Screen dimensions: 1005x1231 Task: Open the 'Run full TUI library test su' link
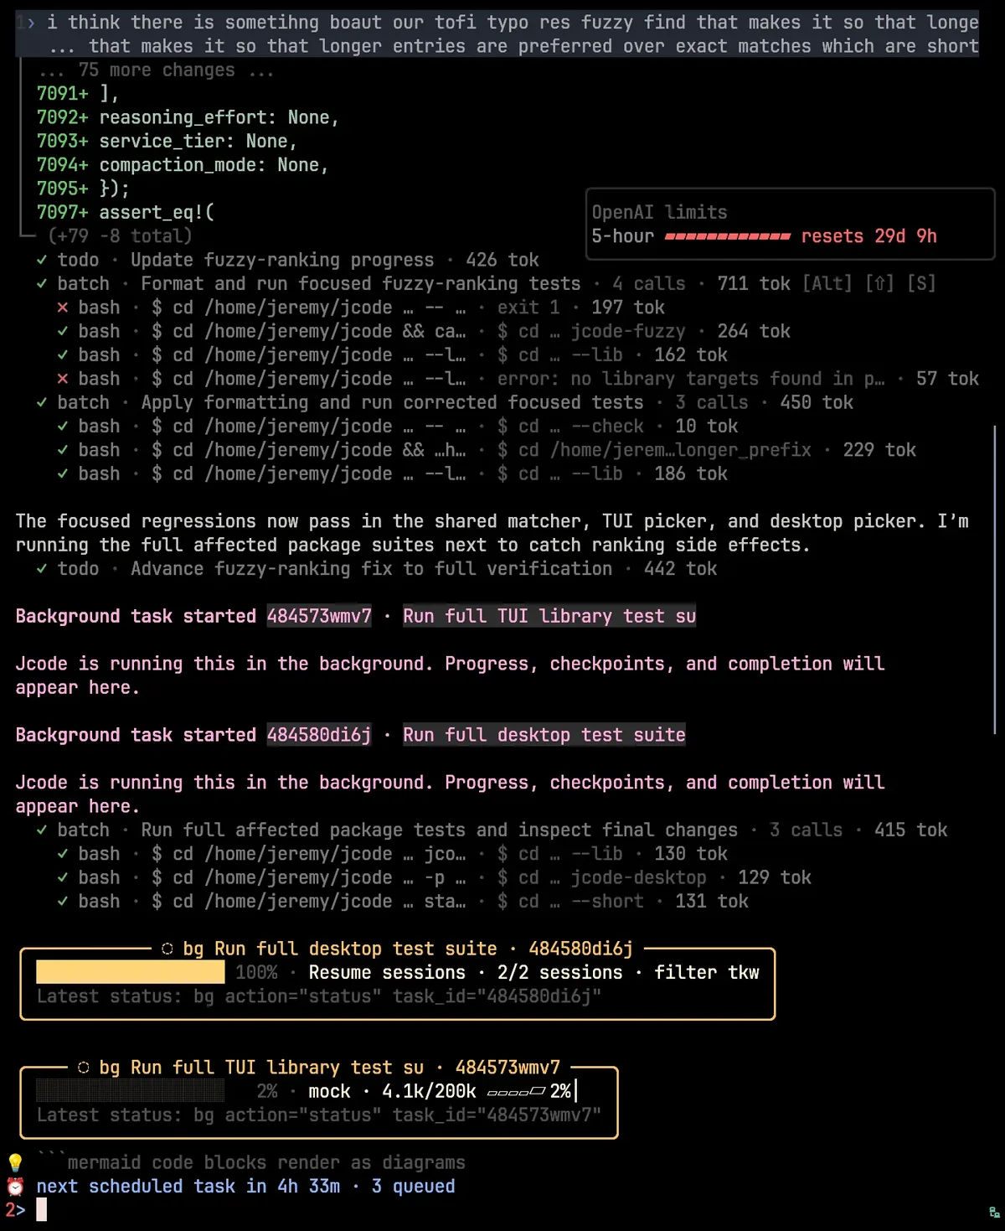549,617
